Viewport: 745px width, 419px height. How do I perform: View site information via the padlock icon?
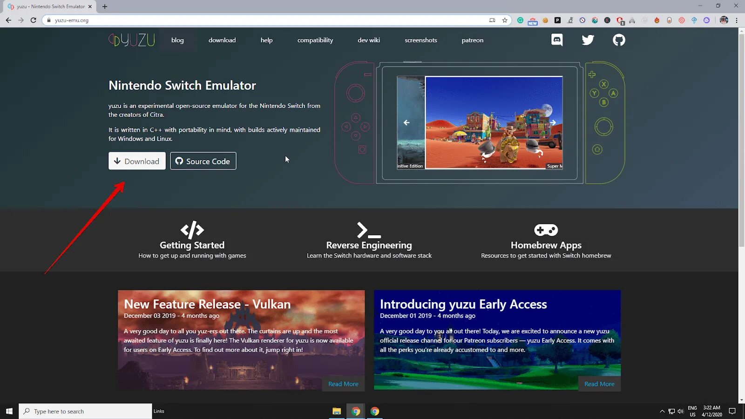click(48, 20)
